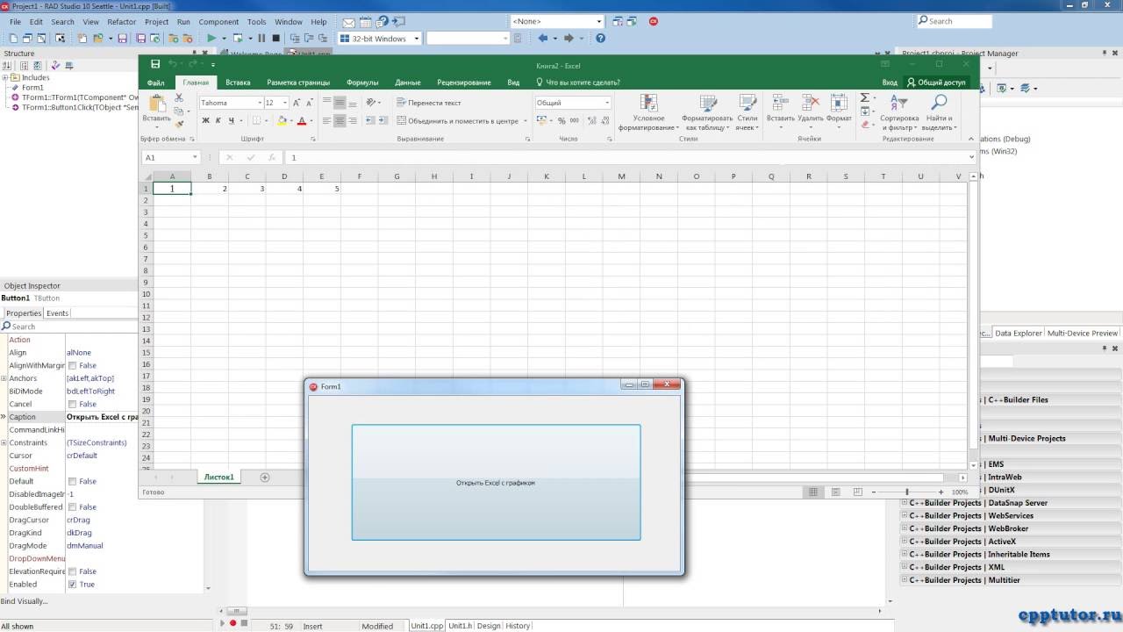Click the insert function fx icon
Image resolution: width=1123 pixels, height=632 pixels.
[x=272, y=157]
